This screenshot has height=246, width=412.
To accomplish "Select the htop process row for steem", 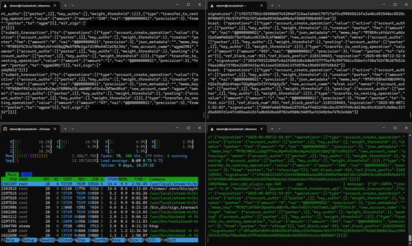I will pyautogui.click(x=99, y=226).
